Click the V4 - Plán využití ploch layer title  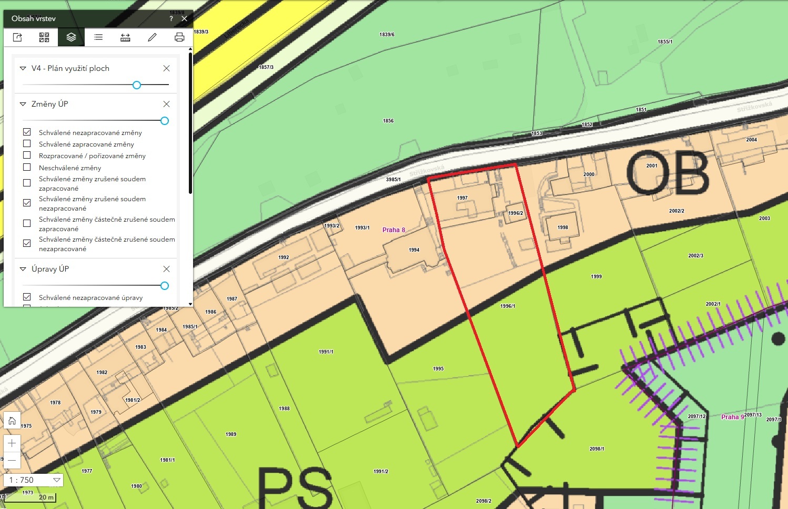pyautogui.click(x=70, y=68)
